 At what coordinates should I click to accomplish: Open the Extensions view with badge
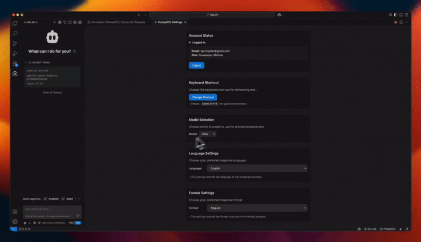15,64
